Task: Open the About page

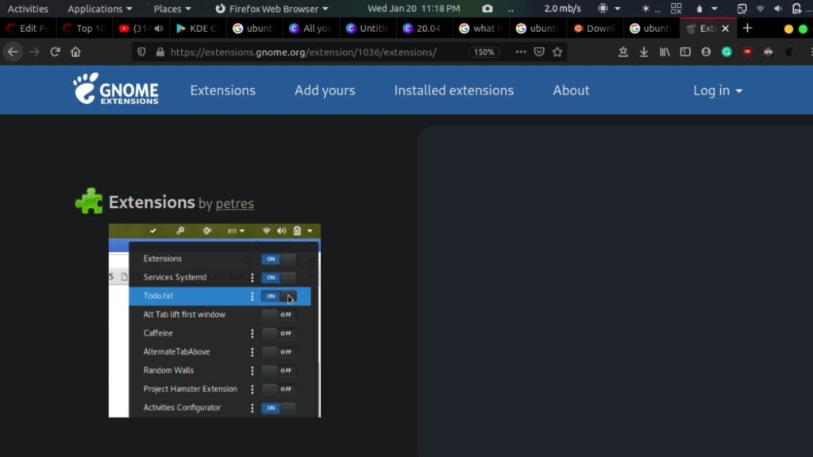Action: [x=571, y=90]
